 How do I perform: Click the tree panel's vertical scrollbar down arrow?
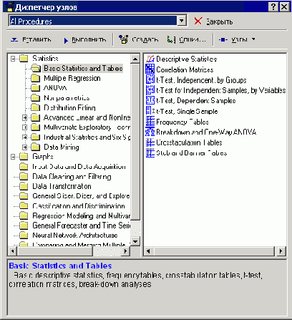point(135,241)
